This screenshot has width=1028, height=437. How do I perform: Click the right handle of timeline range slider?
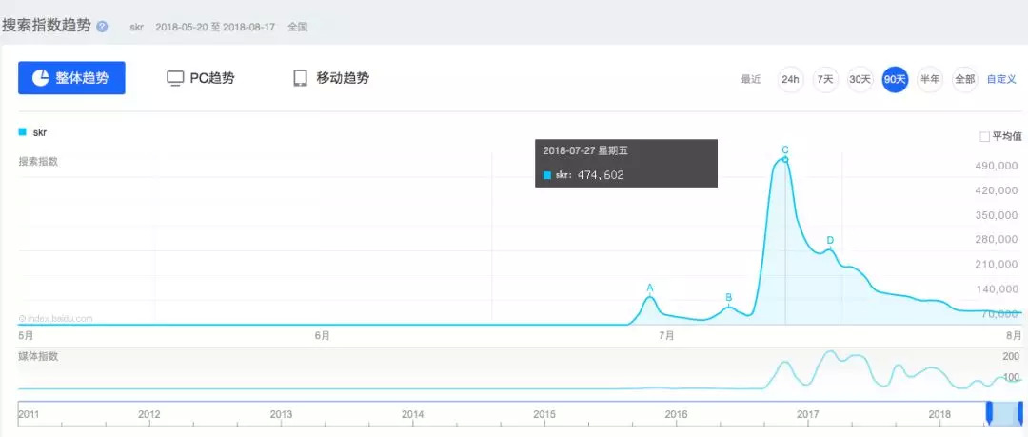coord(1021,413)
